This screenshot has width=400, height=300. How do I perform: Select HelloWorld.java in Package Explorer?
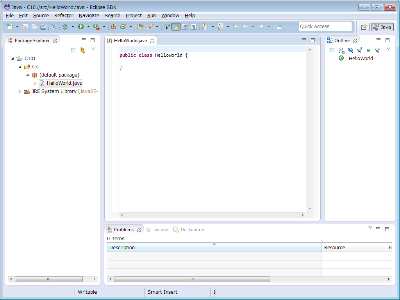pos(61,83)
